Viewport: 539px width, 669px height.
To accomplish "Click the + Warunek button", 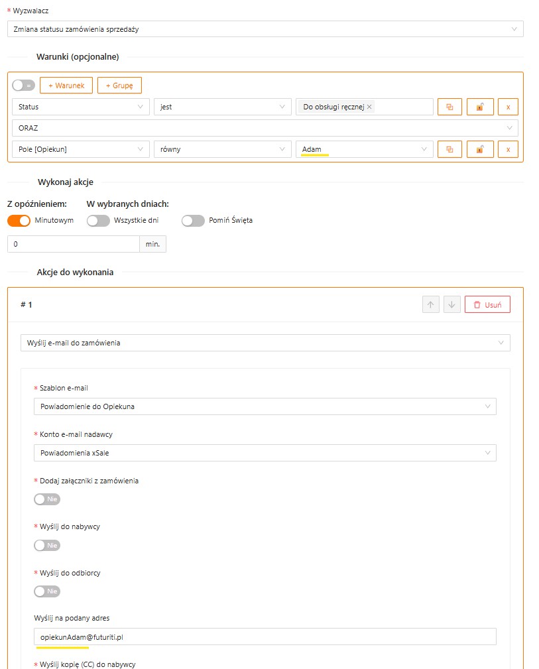I will (x=66, y=85).
